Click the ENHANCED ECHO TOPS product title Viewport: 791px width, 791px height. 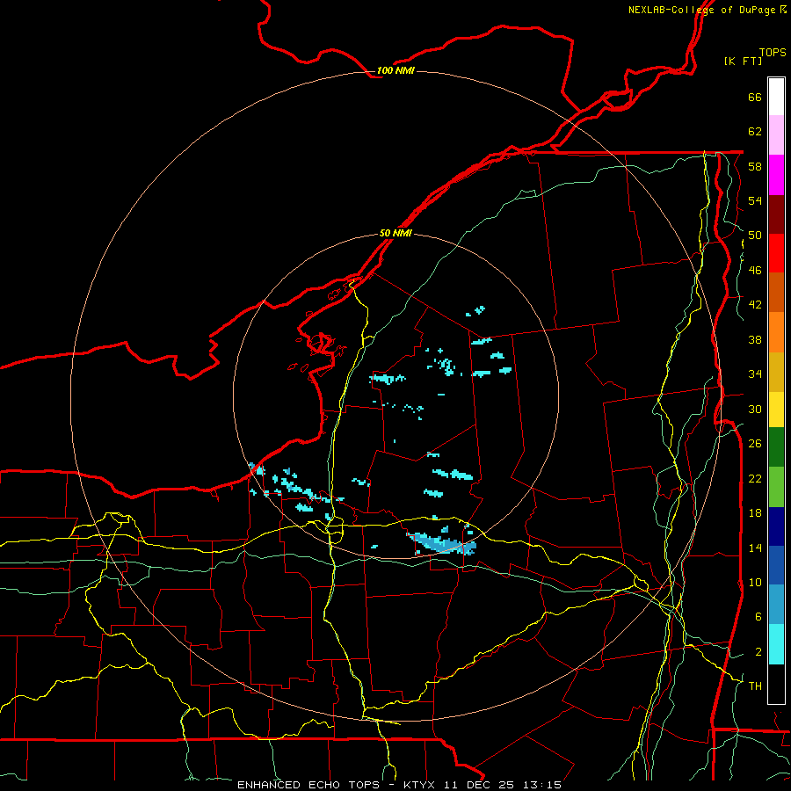[x=308, y=785]
